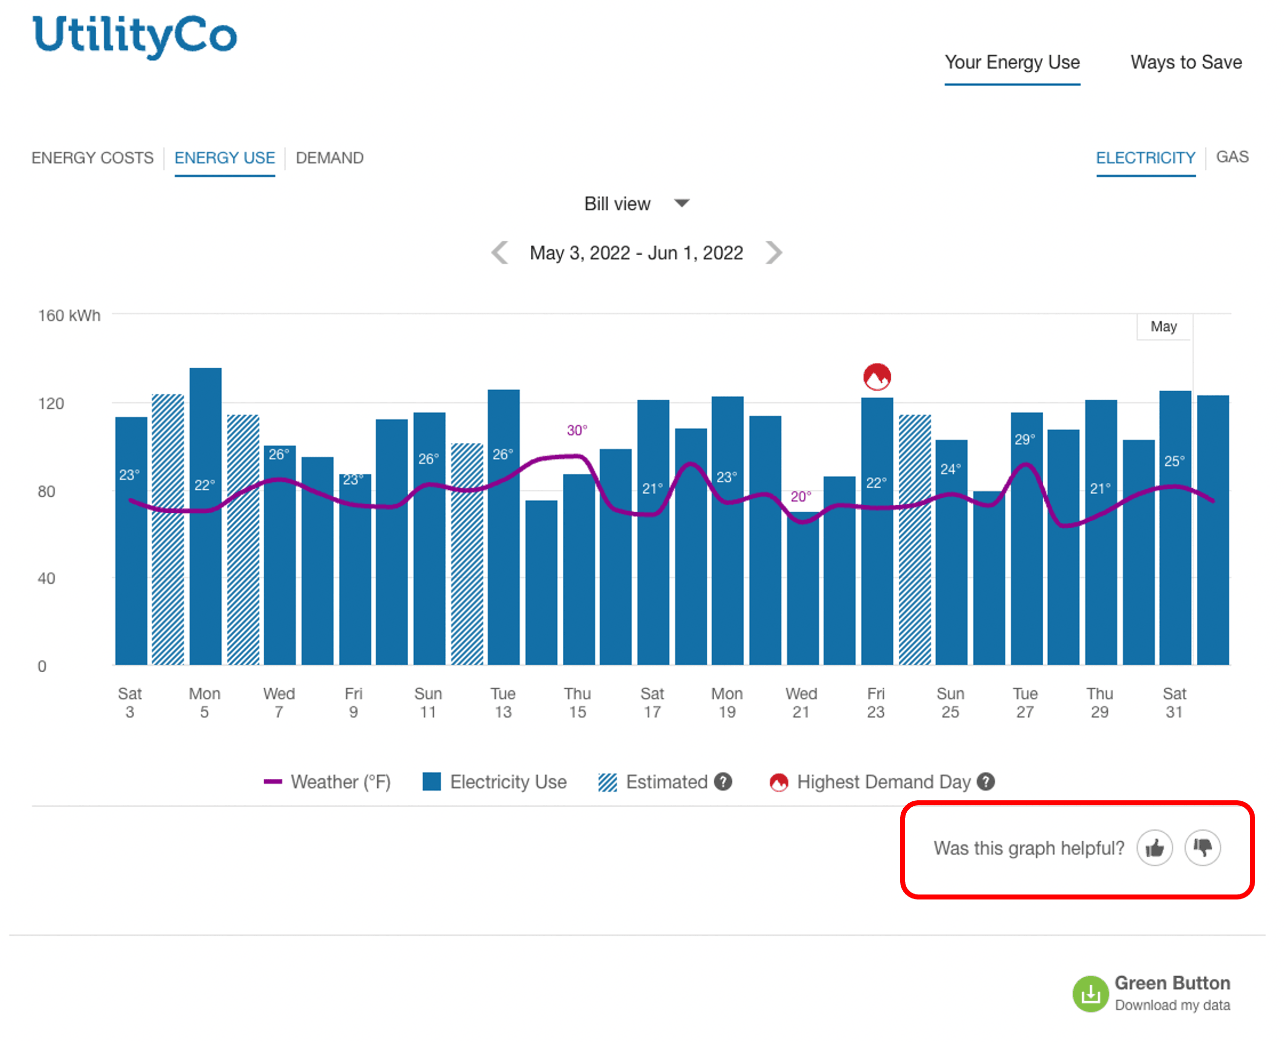Click the Estimated striped legend icon
The width and height of the screenshot is (1284, 1042).
[x=607, y=782]
